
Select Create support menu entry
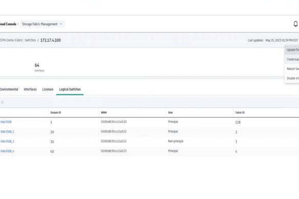[292, 59]
